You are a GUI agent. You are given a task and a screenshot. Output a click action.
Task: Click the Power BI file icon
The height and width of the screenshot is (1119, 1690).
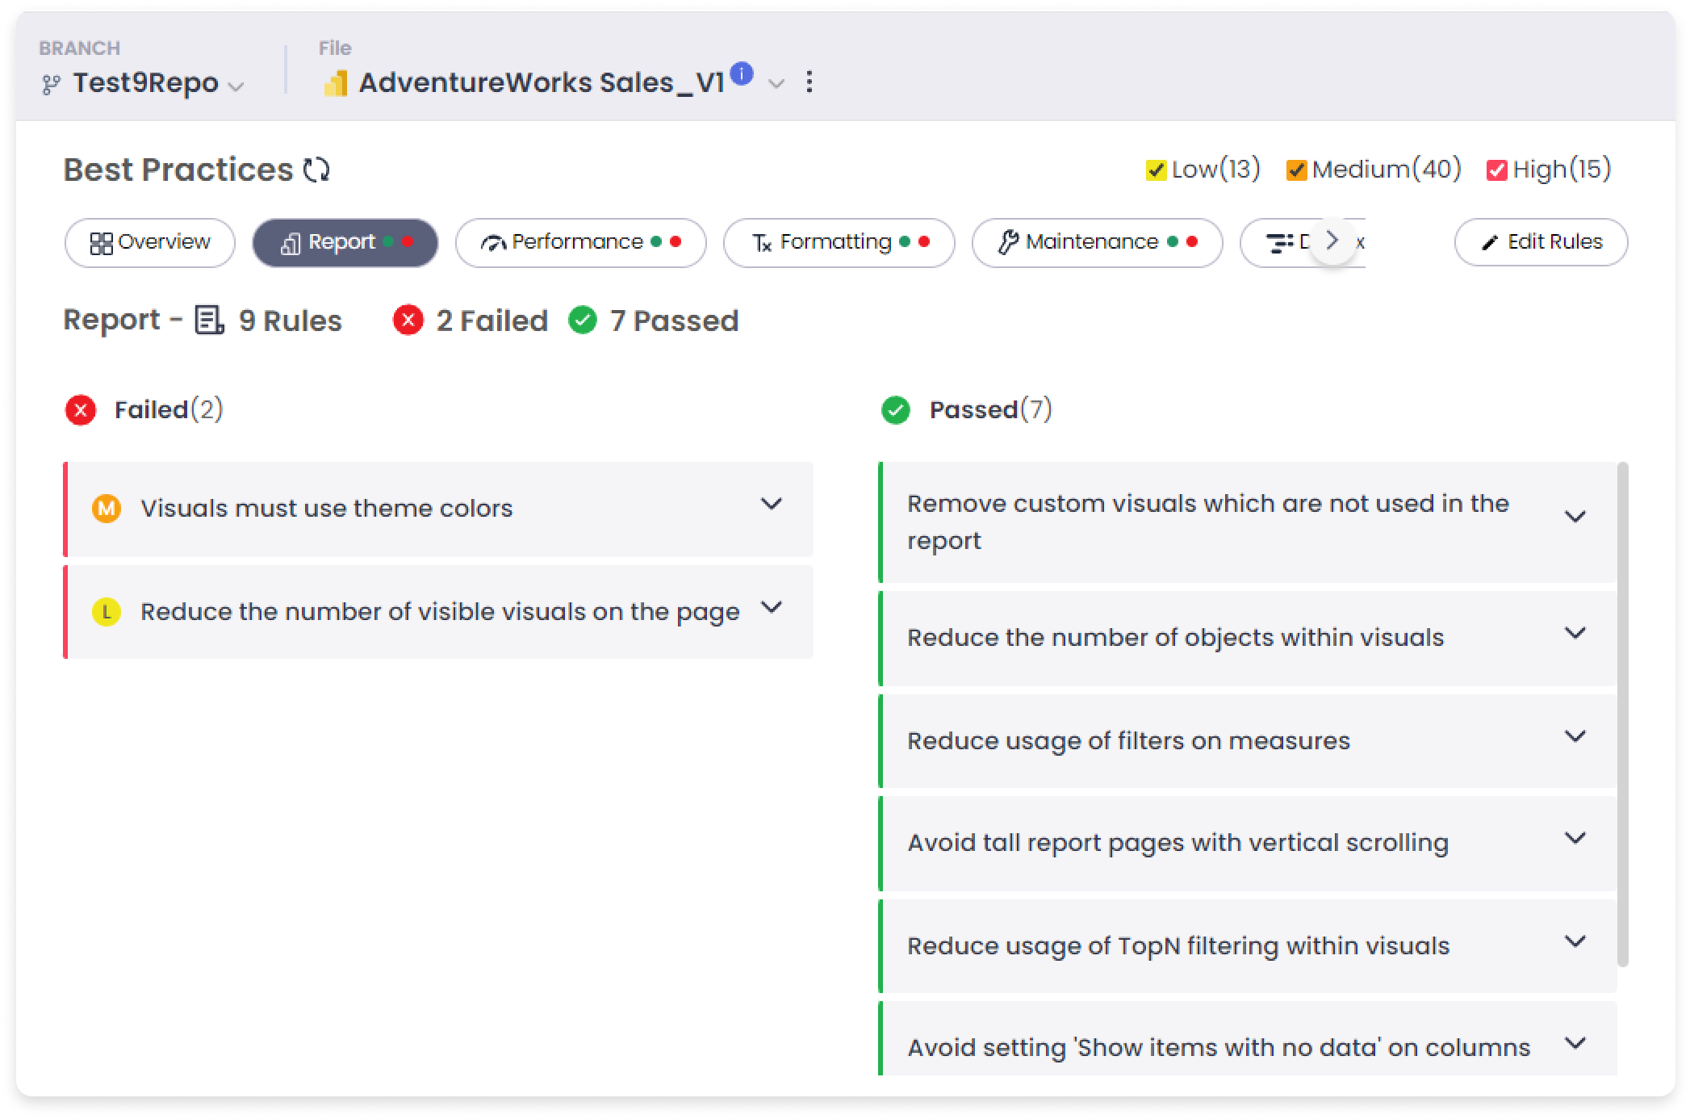[335, 83]
